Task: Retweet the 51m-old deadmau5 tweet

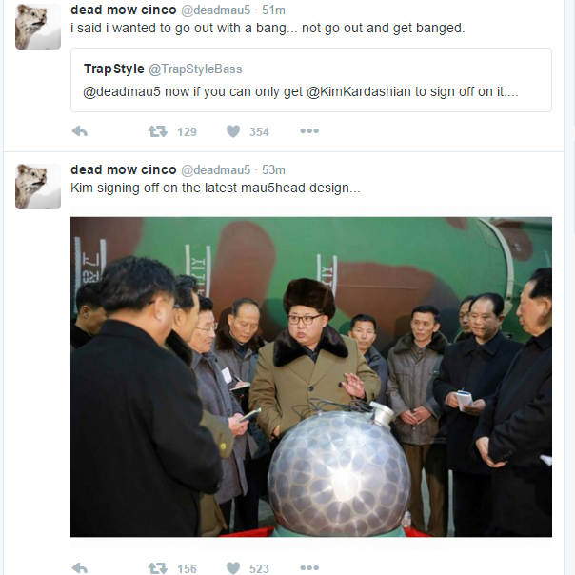Action: click(x=158, y=131)
